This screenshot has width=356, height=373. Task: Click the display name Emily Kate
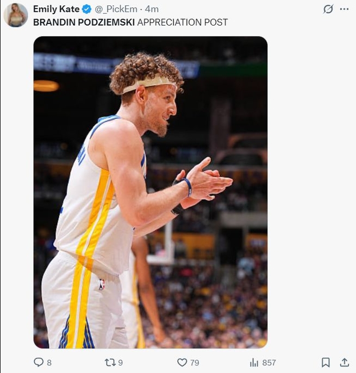point(56,9)
